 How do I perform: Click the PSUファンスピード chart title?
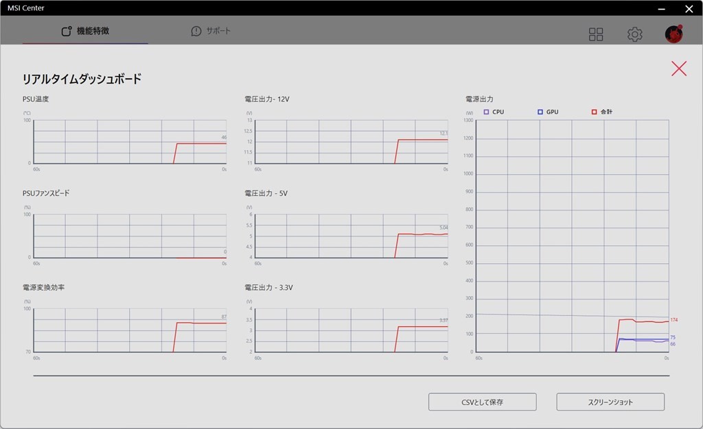click(x=46, y=193)
